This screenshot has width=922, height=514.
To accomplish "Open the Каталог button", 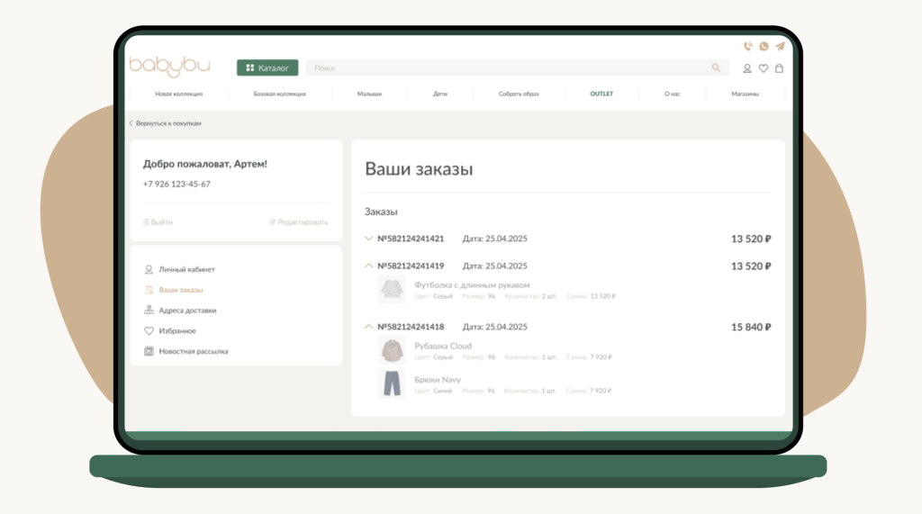I will click(x=267, y=68).
